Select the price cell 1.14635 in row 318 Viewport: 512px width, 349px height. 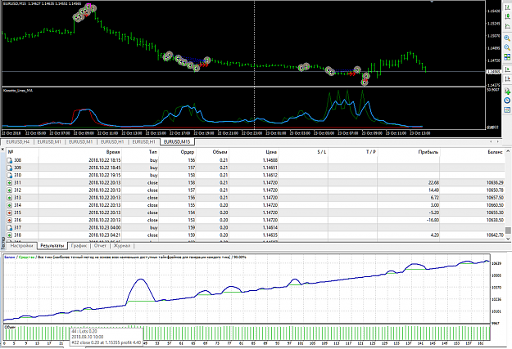[270, 235]
